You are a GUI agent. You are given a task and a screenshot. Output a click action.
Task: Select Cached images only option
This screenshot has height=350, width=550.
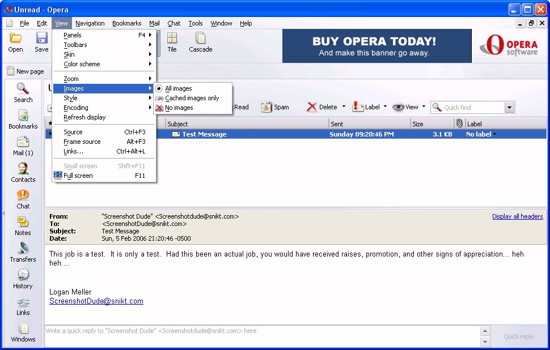(x=192, y=98)
